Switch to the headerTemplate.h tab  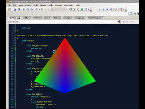pyautogui.click(x=95, y=18)
